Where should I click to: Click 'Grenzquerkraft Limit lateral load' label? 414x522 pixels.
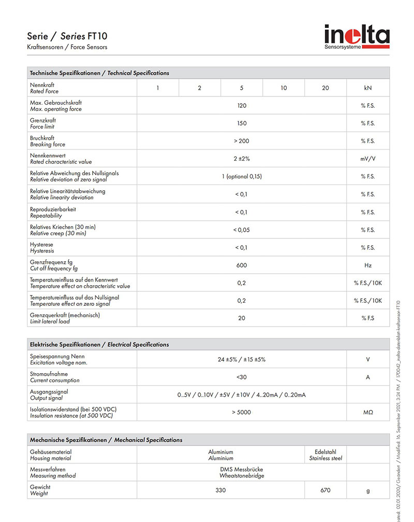tap(65, 318)
